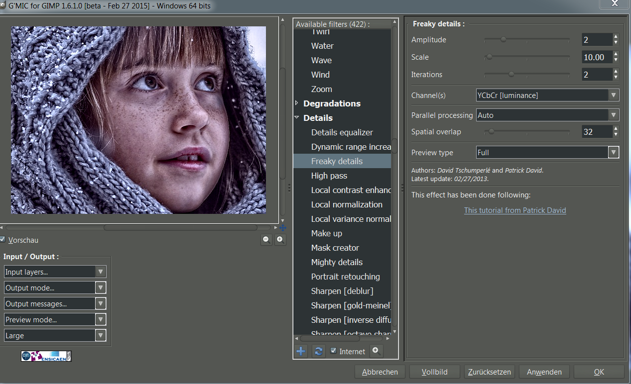This screenshot has width=631, height=384.
Task: Open the Preview type dropdown
Action: pyautogui.click(x=547, y=153)
